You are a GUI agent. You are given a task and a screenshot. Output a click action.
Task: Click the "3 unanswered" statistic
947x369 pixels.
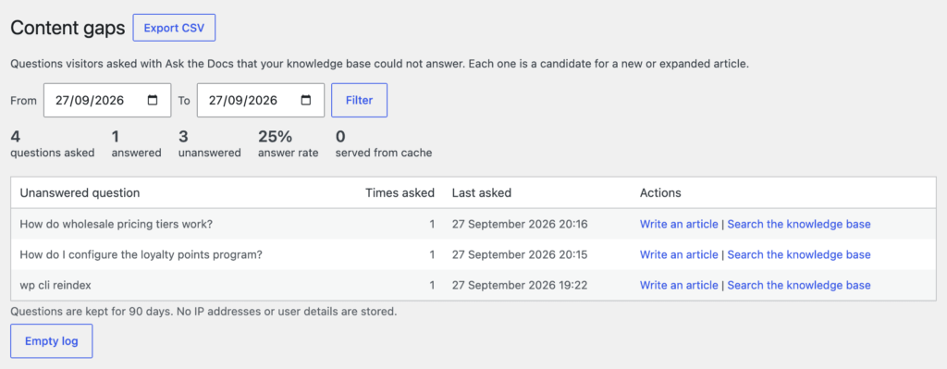(210, 143)
